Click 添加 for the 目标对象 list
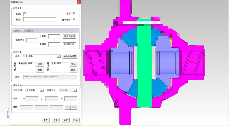 [40, 64]
